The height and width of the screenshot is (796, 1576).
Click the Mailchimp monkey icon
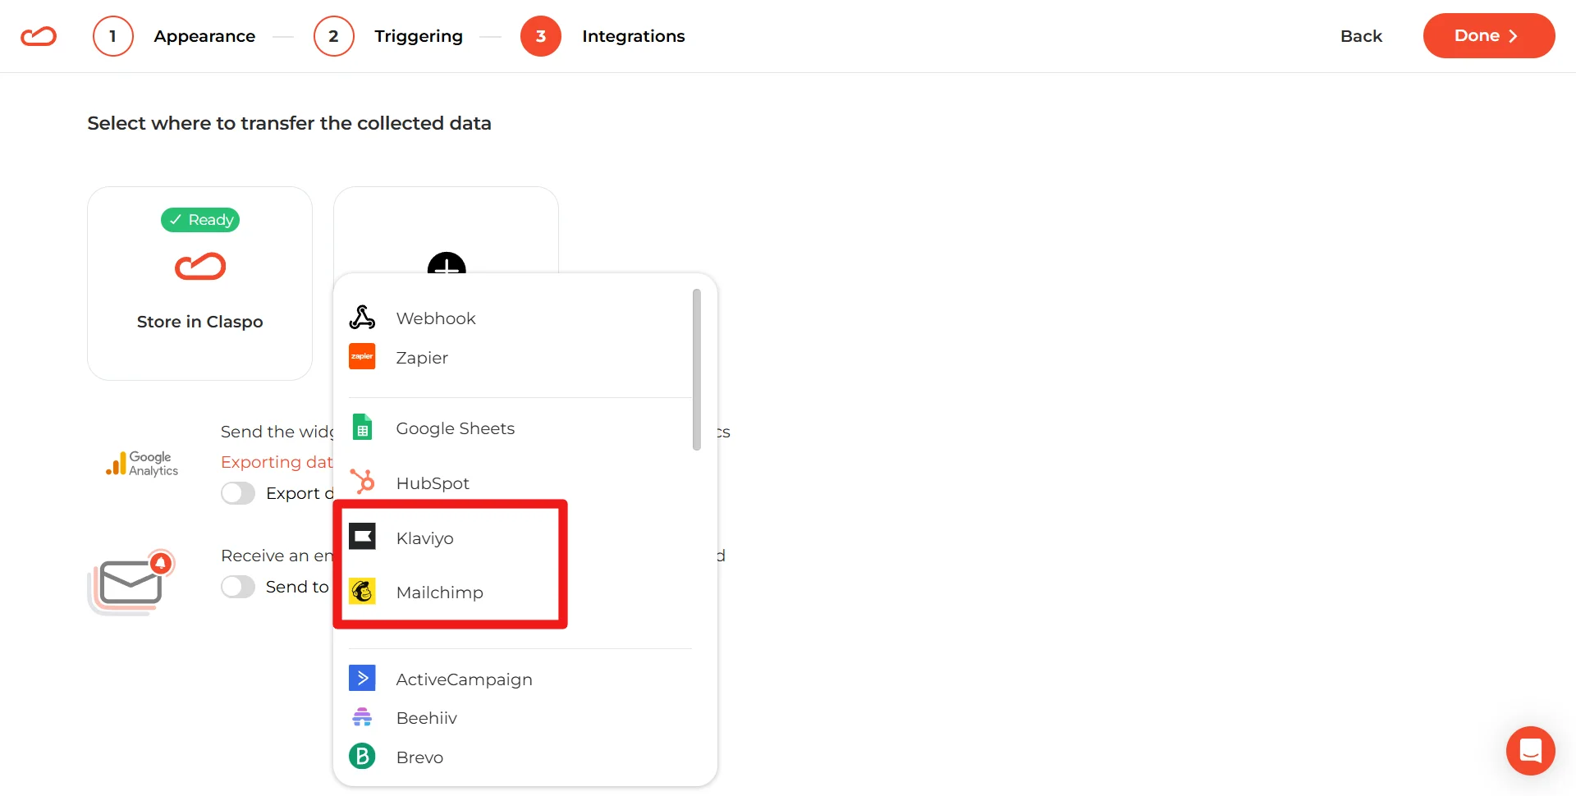[x=362, y=591]
